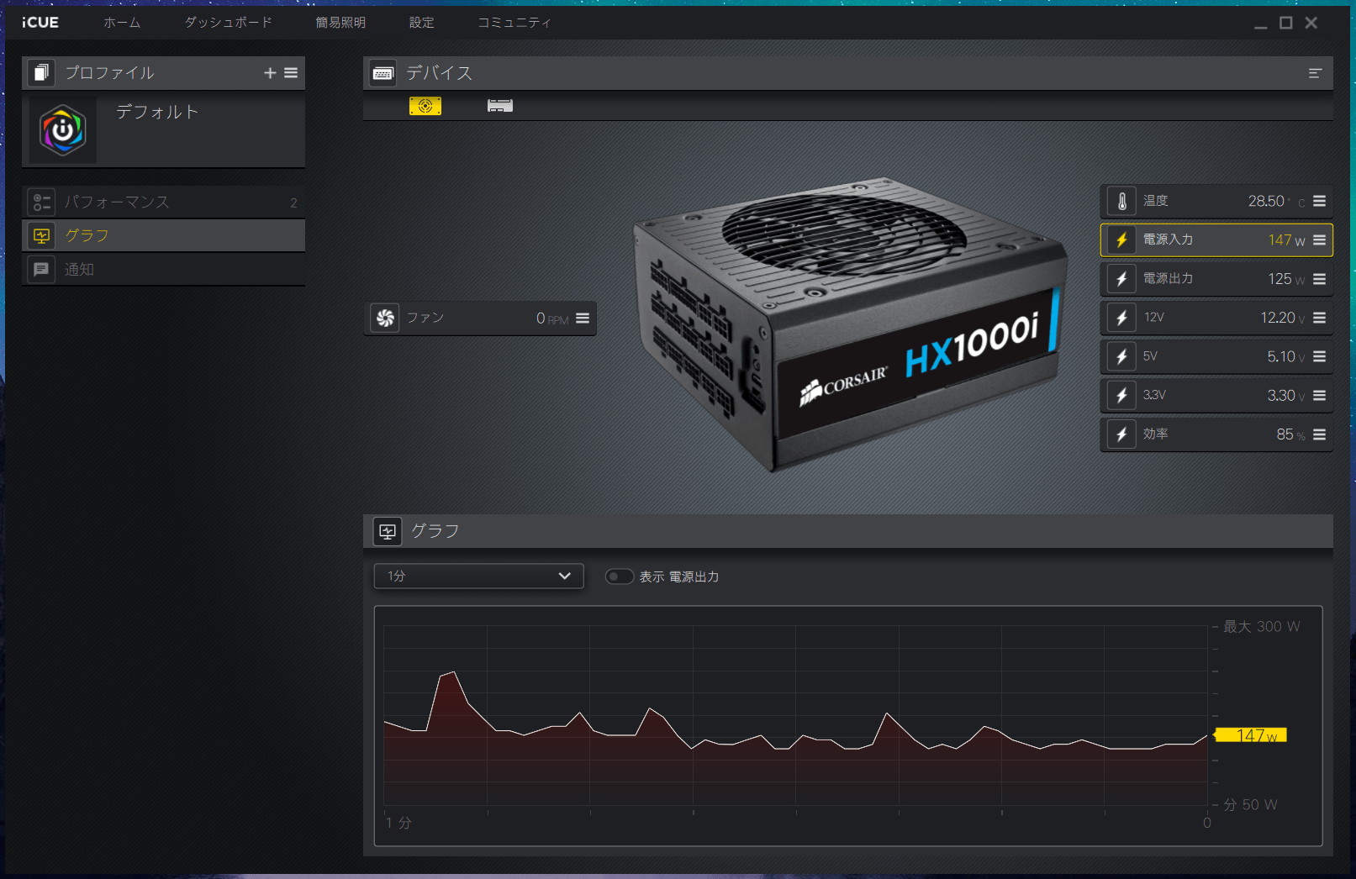The image size is (1356, 879).
Task: Select the yellow highlighted PSU device icon
Action: [425, 106]
